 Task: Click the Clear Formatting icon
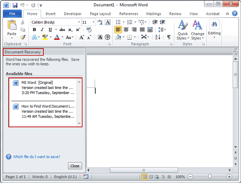pos(89,29)
